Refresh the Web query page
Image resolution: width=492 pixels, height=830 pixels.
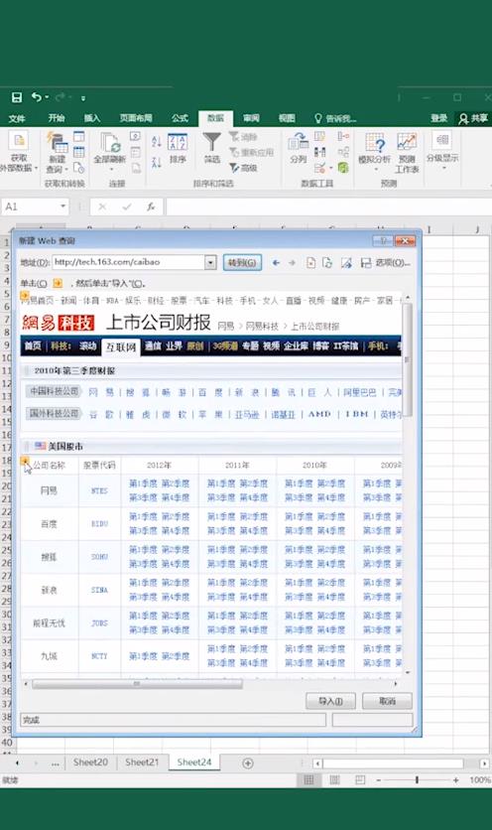click(327, 262)
